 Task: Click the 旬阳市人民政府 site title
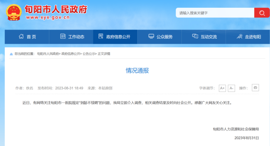click(56, 10)
